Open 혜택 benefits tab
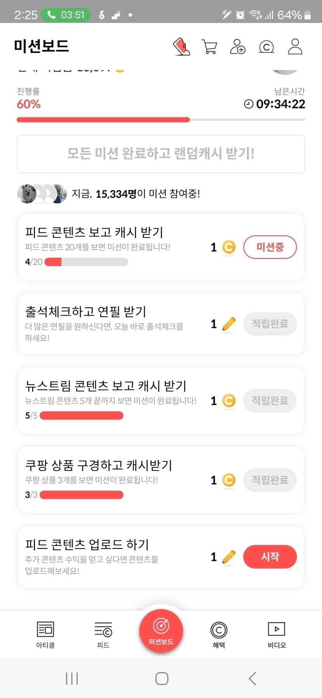This screenshot has width=322, height=698. point(219,634)
